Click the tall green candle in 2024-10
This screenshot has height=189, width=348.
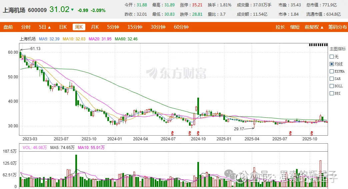click(x=198, y=106)
